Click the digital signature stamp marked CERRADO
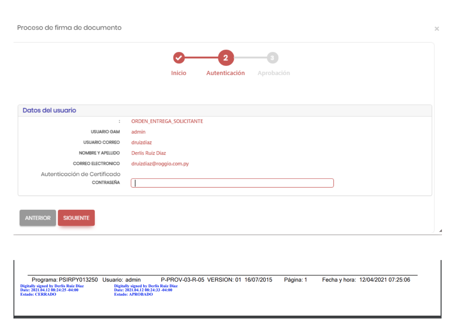Viewport: 458px width, 329px height. tap(52, 290)
